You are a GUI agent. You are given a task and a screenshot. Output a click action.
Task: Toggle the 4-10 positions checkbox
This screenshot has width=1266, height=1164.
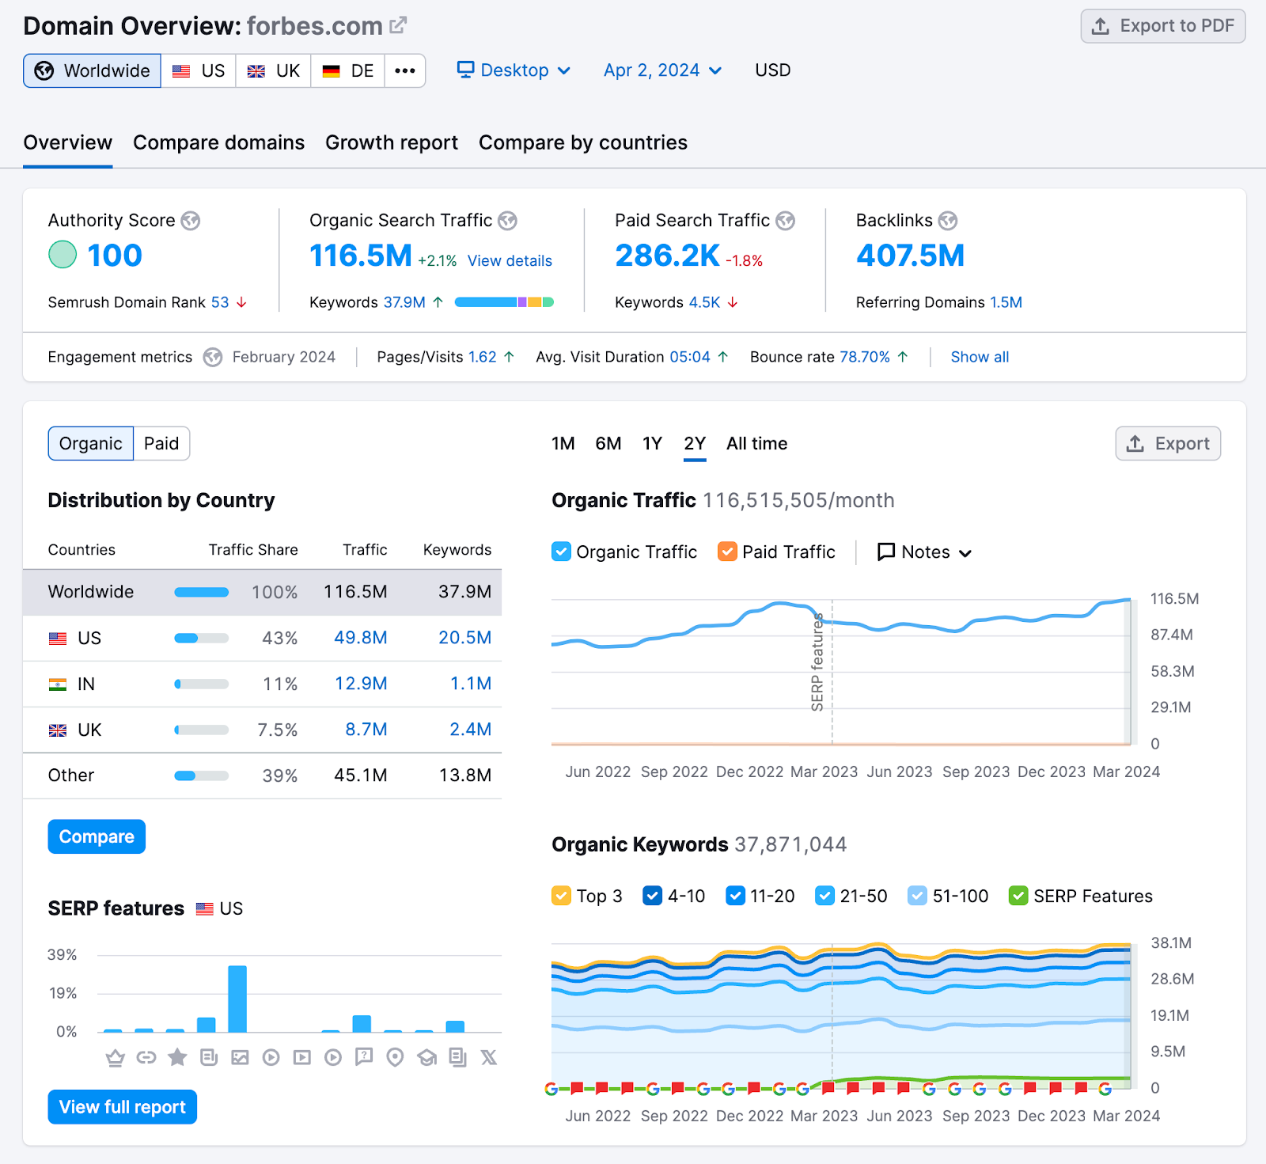tap(653, 896)
